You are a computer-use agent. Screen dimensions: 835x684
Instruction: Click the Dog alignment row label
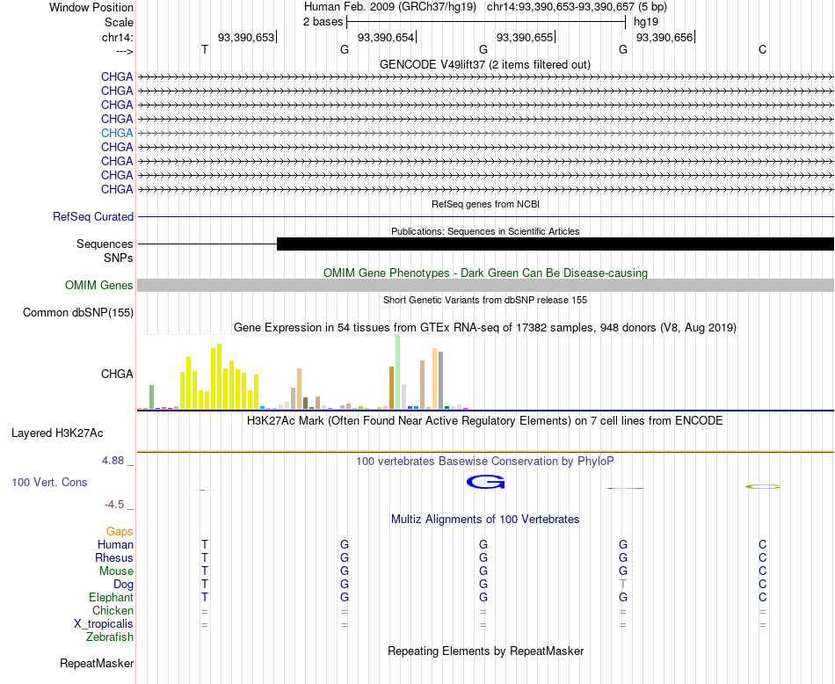(123, 585)
